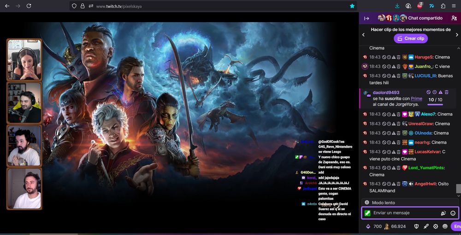Open the emote picker smiley
The width and height of the screenshot is (461, 235).
click(x=453, y=213)
